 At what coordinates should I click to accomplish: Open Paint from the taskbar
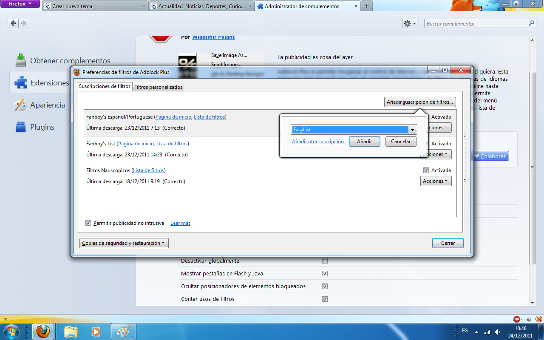[123, 331]
